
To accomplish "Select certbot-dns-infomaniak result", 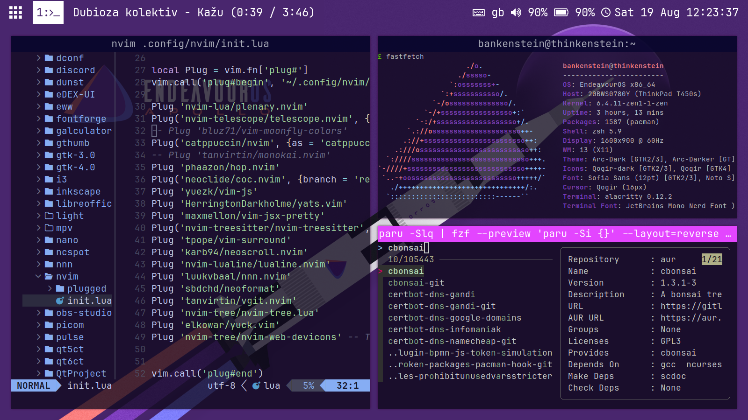I will coord(444,329).
